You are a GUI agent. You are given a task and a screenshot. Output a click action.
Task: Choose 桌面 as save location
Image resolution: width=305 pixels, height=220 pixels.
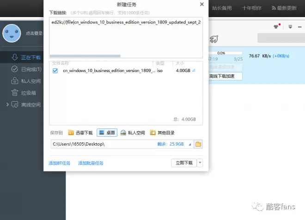[107, 133]
